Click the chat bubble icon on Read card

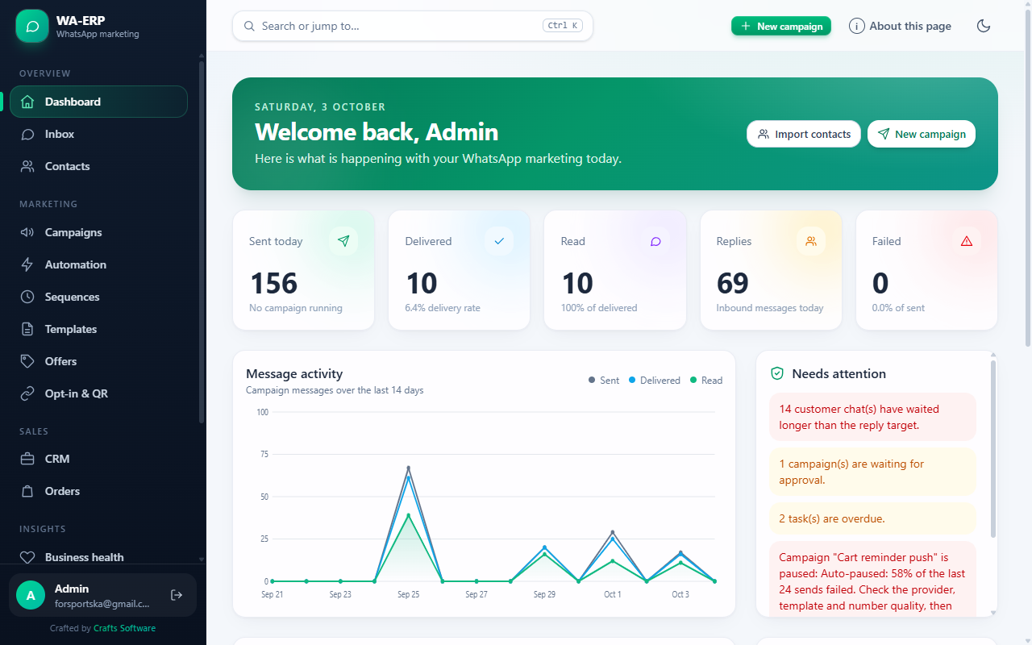coord(655,241)
